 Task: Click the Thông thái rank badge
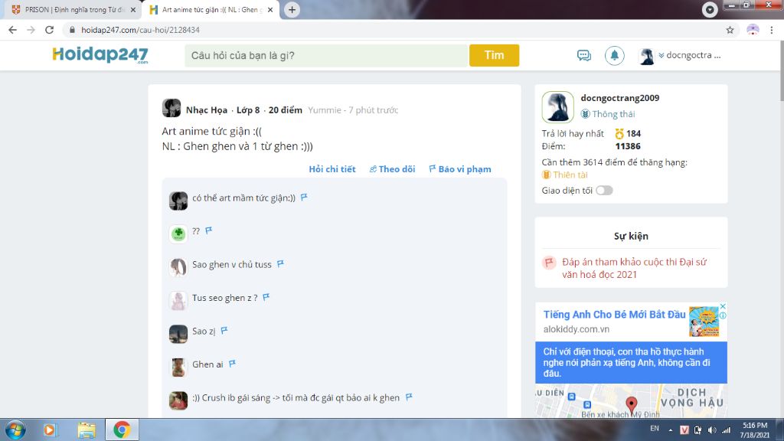pos(608,114)
